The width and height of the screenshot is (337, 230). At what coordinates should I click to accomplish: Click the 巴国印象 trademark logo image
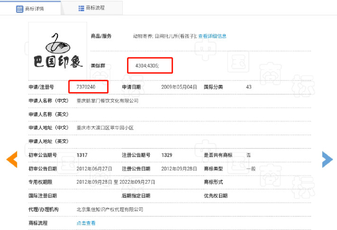58,51
